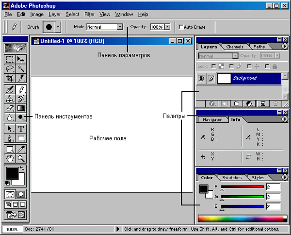Select the Clone Stamp tool

click(x=10, y=99)
